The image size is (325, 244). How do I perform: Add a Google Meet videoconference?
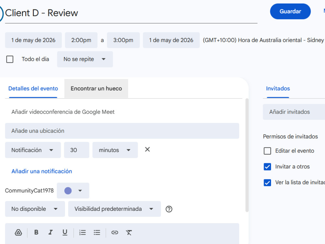coord(63,112)
